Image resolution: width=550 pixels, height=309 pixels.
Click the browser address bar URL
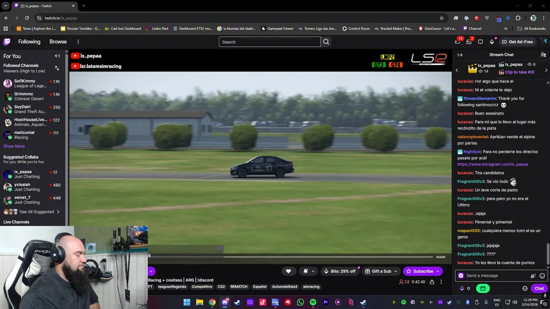click(x=61, y=18)
